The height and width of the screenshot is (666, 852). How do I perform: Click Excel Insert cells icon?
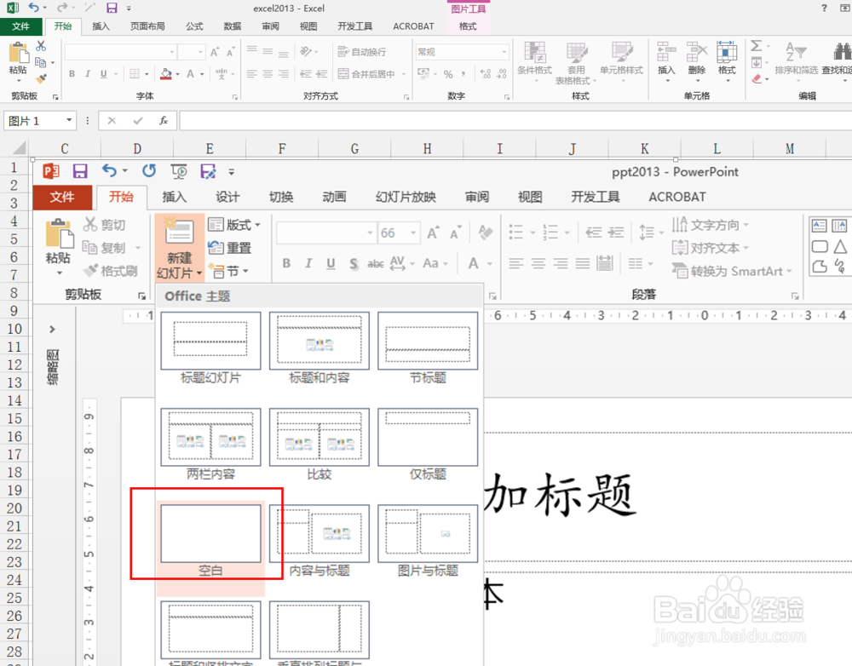tap(666, 52)
